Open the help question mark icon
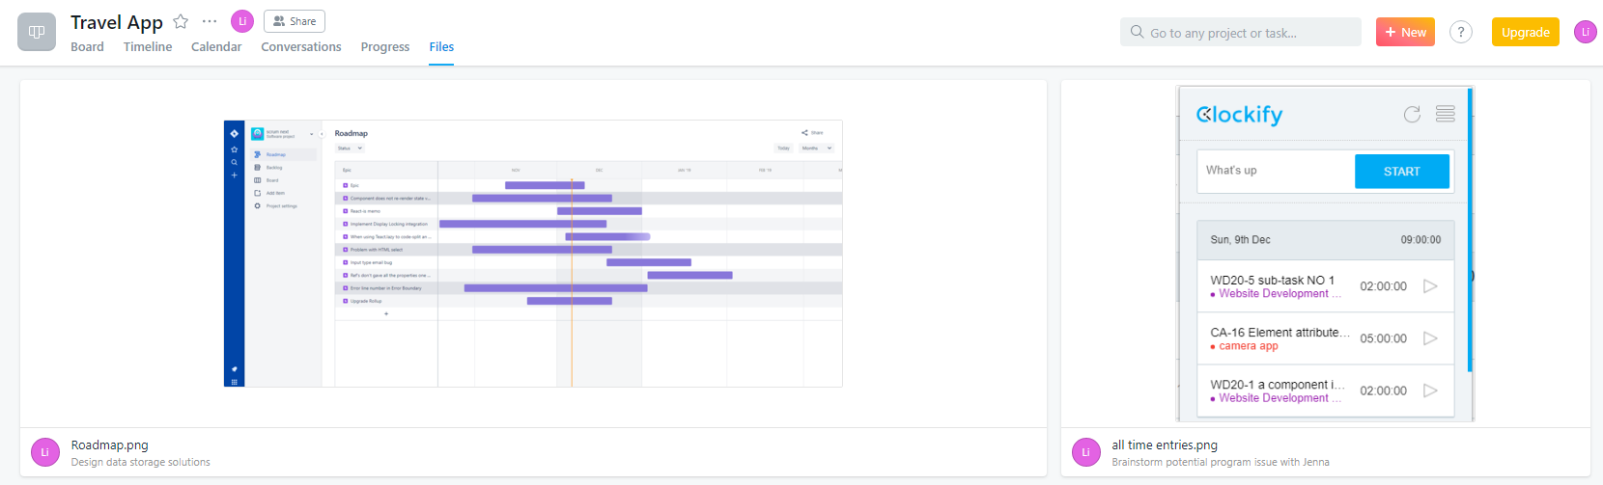 tap(1461, 32)
